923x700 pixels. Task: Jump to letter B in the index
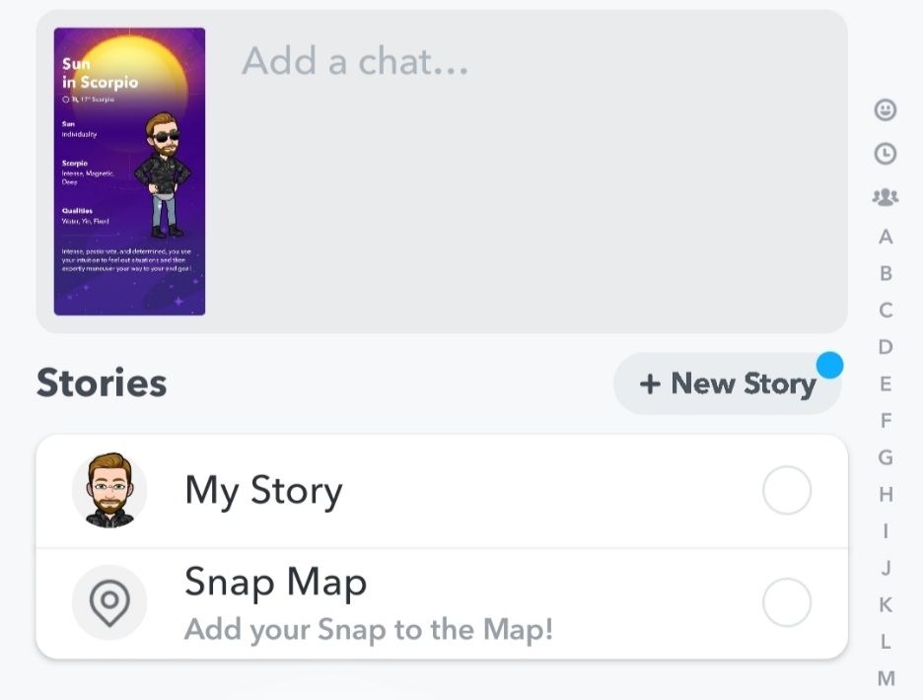(x=886, y=273)
